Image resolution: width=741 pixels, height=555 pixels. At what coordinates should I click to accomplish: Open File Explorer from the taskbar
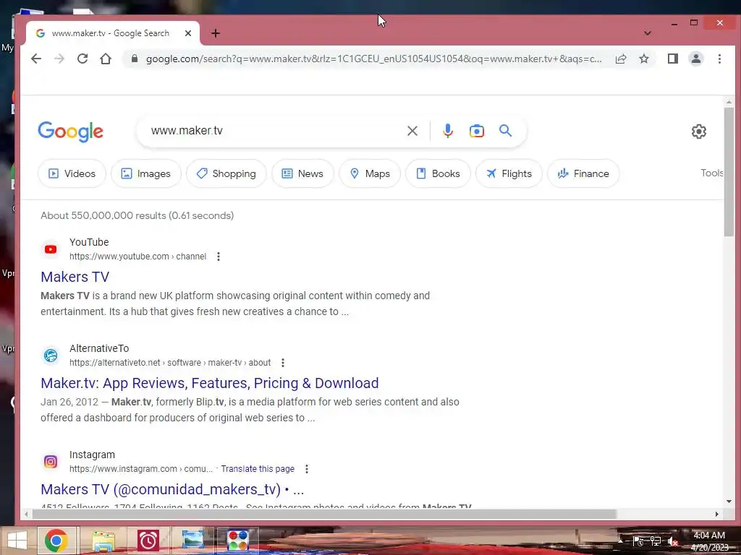(103, 541)
